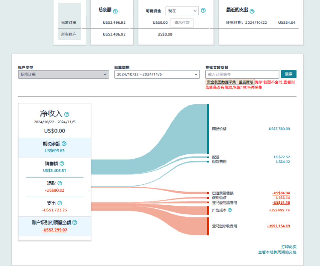Click help icon next to 广告成本
This screenshot has height=266, width=320.
pos(230,210)
